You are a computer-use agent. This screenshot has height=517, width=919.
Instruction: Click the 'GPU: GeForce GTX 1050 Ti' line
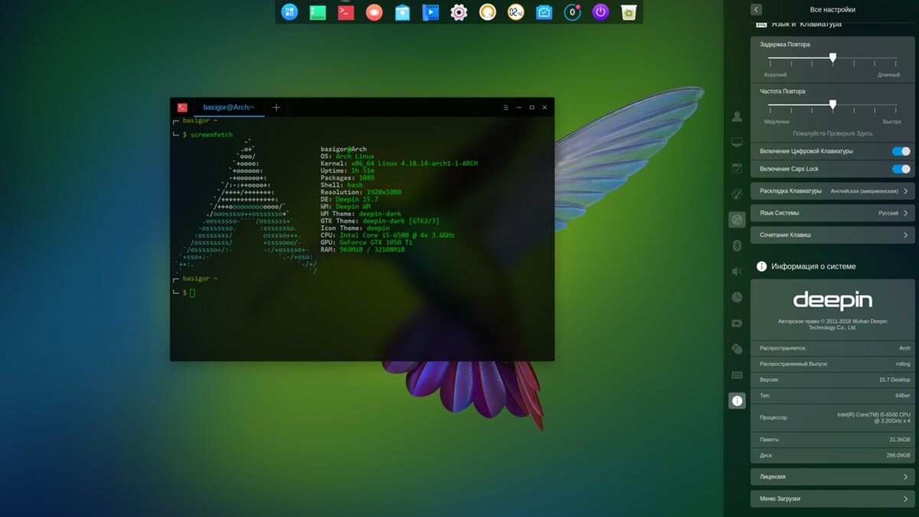(x=368, y=242)
